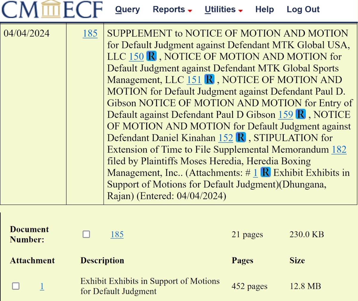Screen dimensions: 358x301
Task: Click the Attachment column header
Action: (33, 260)
